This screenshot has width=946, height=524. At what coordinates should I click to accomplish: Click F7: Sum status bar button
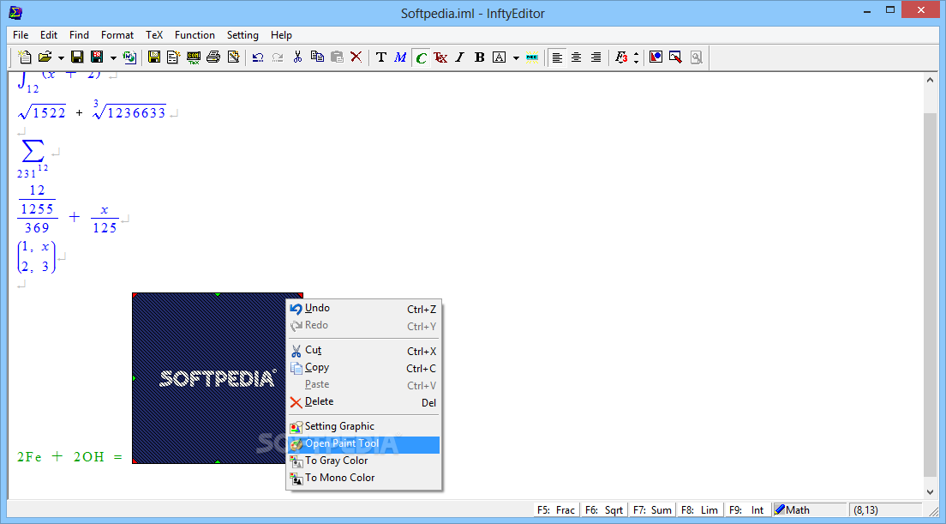(652, 510)
